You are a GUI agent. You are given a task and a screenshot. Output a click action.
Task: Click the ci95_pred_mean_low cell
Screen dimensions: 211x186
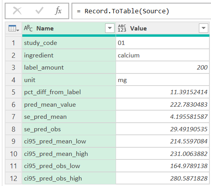[x=69, y=141]
